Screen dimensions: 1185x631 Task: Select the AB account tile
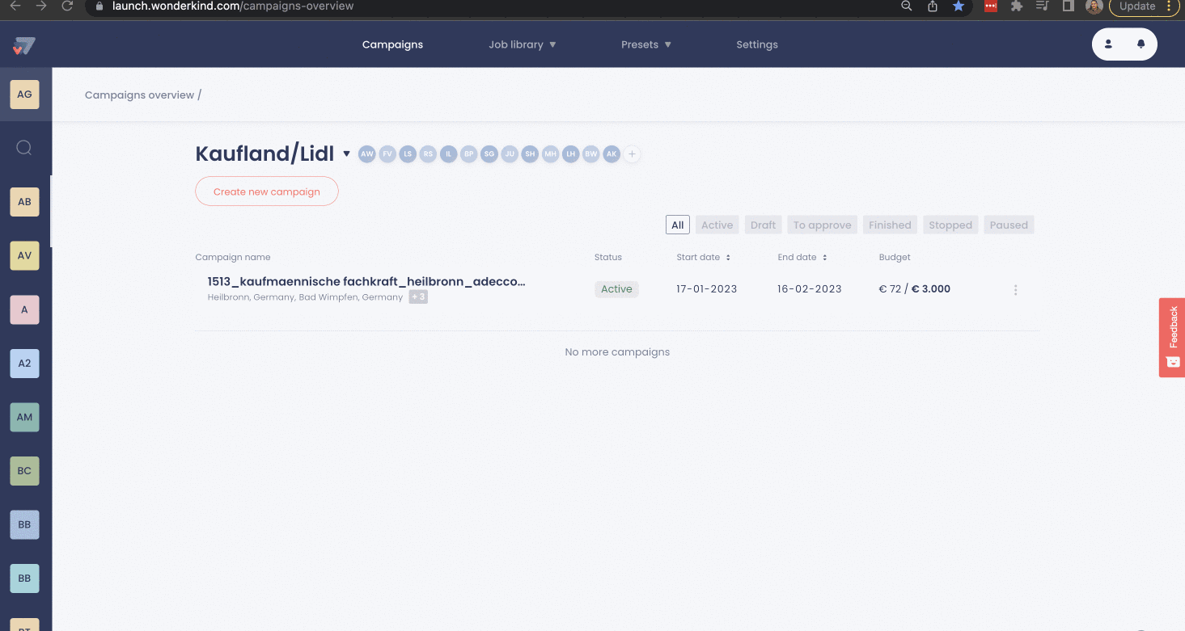pos(24,202)
